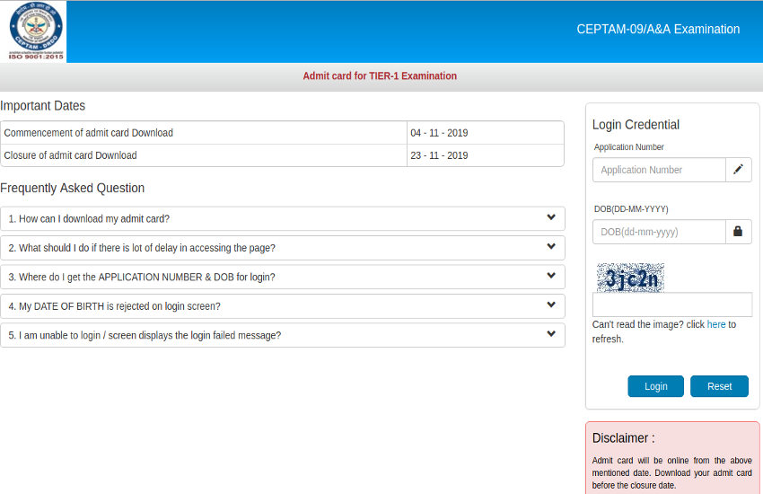This screenshot has height=494, width=763.
Task: Click the CEPTAM-09/A&A Examination header title
Action: pos(658,30)
